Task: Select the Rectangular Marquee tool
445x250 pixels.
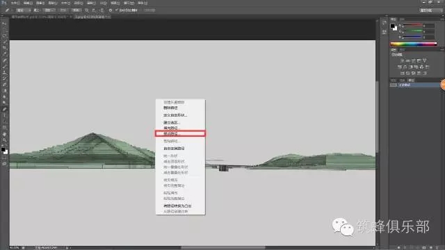Action: coord(4,30)
